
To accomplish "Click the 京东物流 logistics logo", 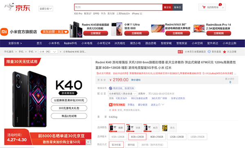I will click(x=117, y=105).
